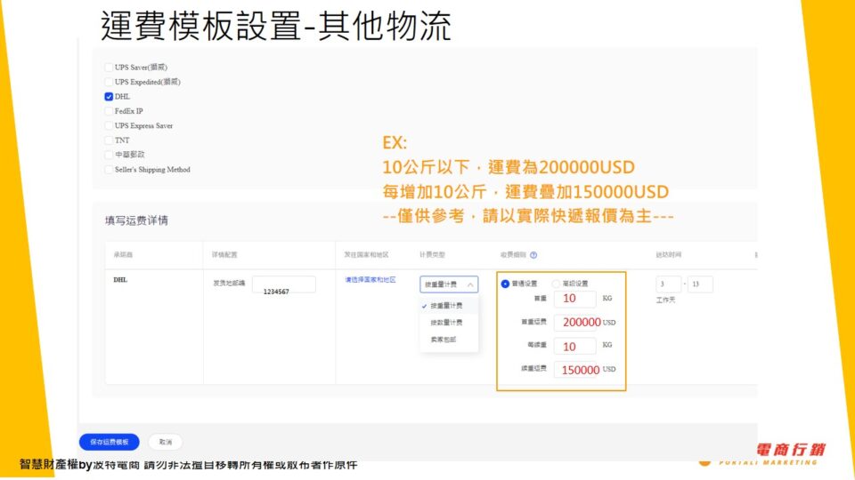The image size is (855, 480).
Task: Check the FedEx IP checkbox
Action: [109, 111]
